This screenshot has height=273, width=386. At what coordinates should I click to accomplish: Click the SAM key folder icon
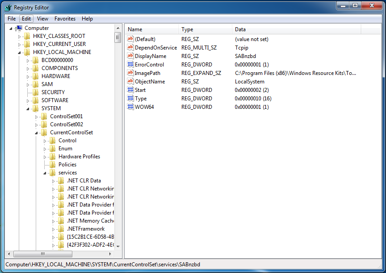[36, 84]
